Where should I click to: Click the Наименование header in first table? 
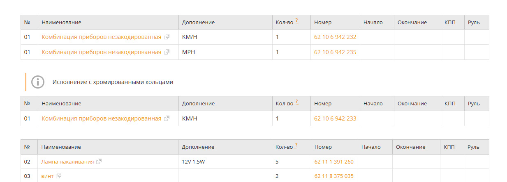(x=61, y=22)
